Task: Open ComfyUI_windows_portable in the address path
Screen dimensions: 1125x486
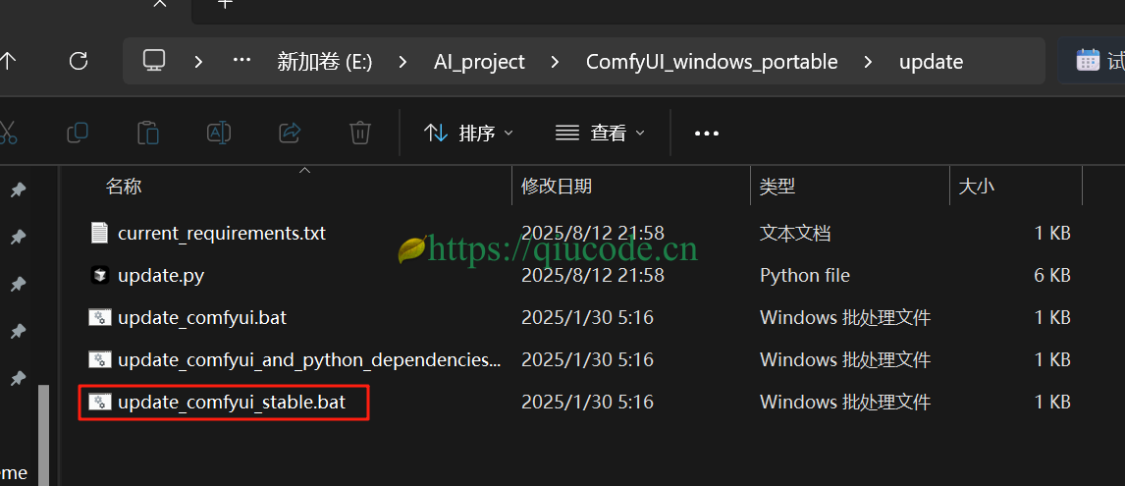Action: click(x=712, y=62)
